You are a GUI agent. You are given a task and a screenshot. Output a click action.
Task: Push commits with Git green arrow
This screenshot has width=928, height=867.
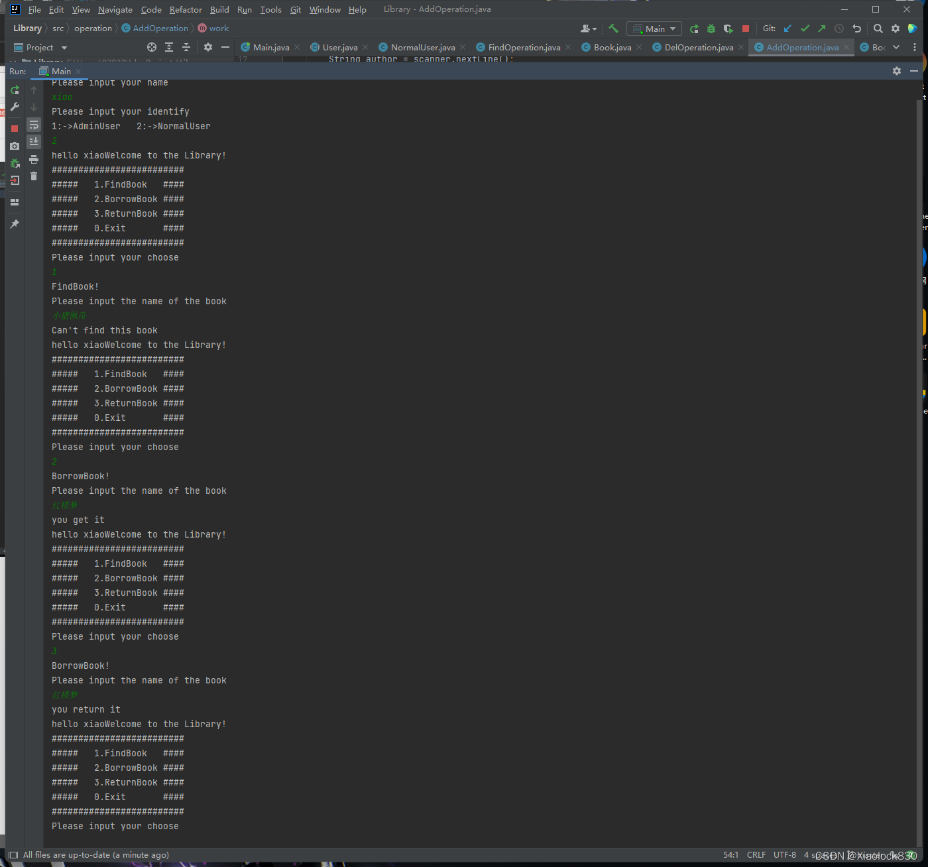(x=822, y=29)
